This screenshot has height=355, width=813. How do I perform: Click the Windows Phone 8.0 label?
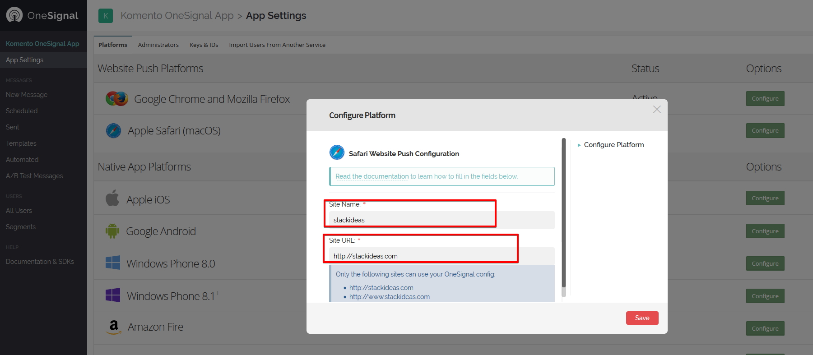[x=171, y=264]
